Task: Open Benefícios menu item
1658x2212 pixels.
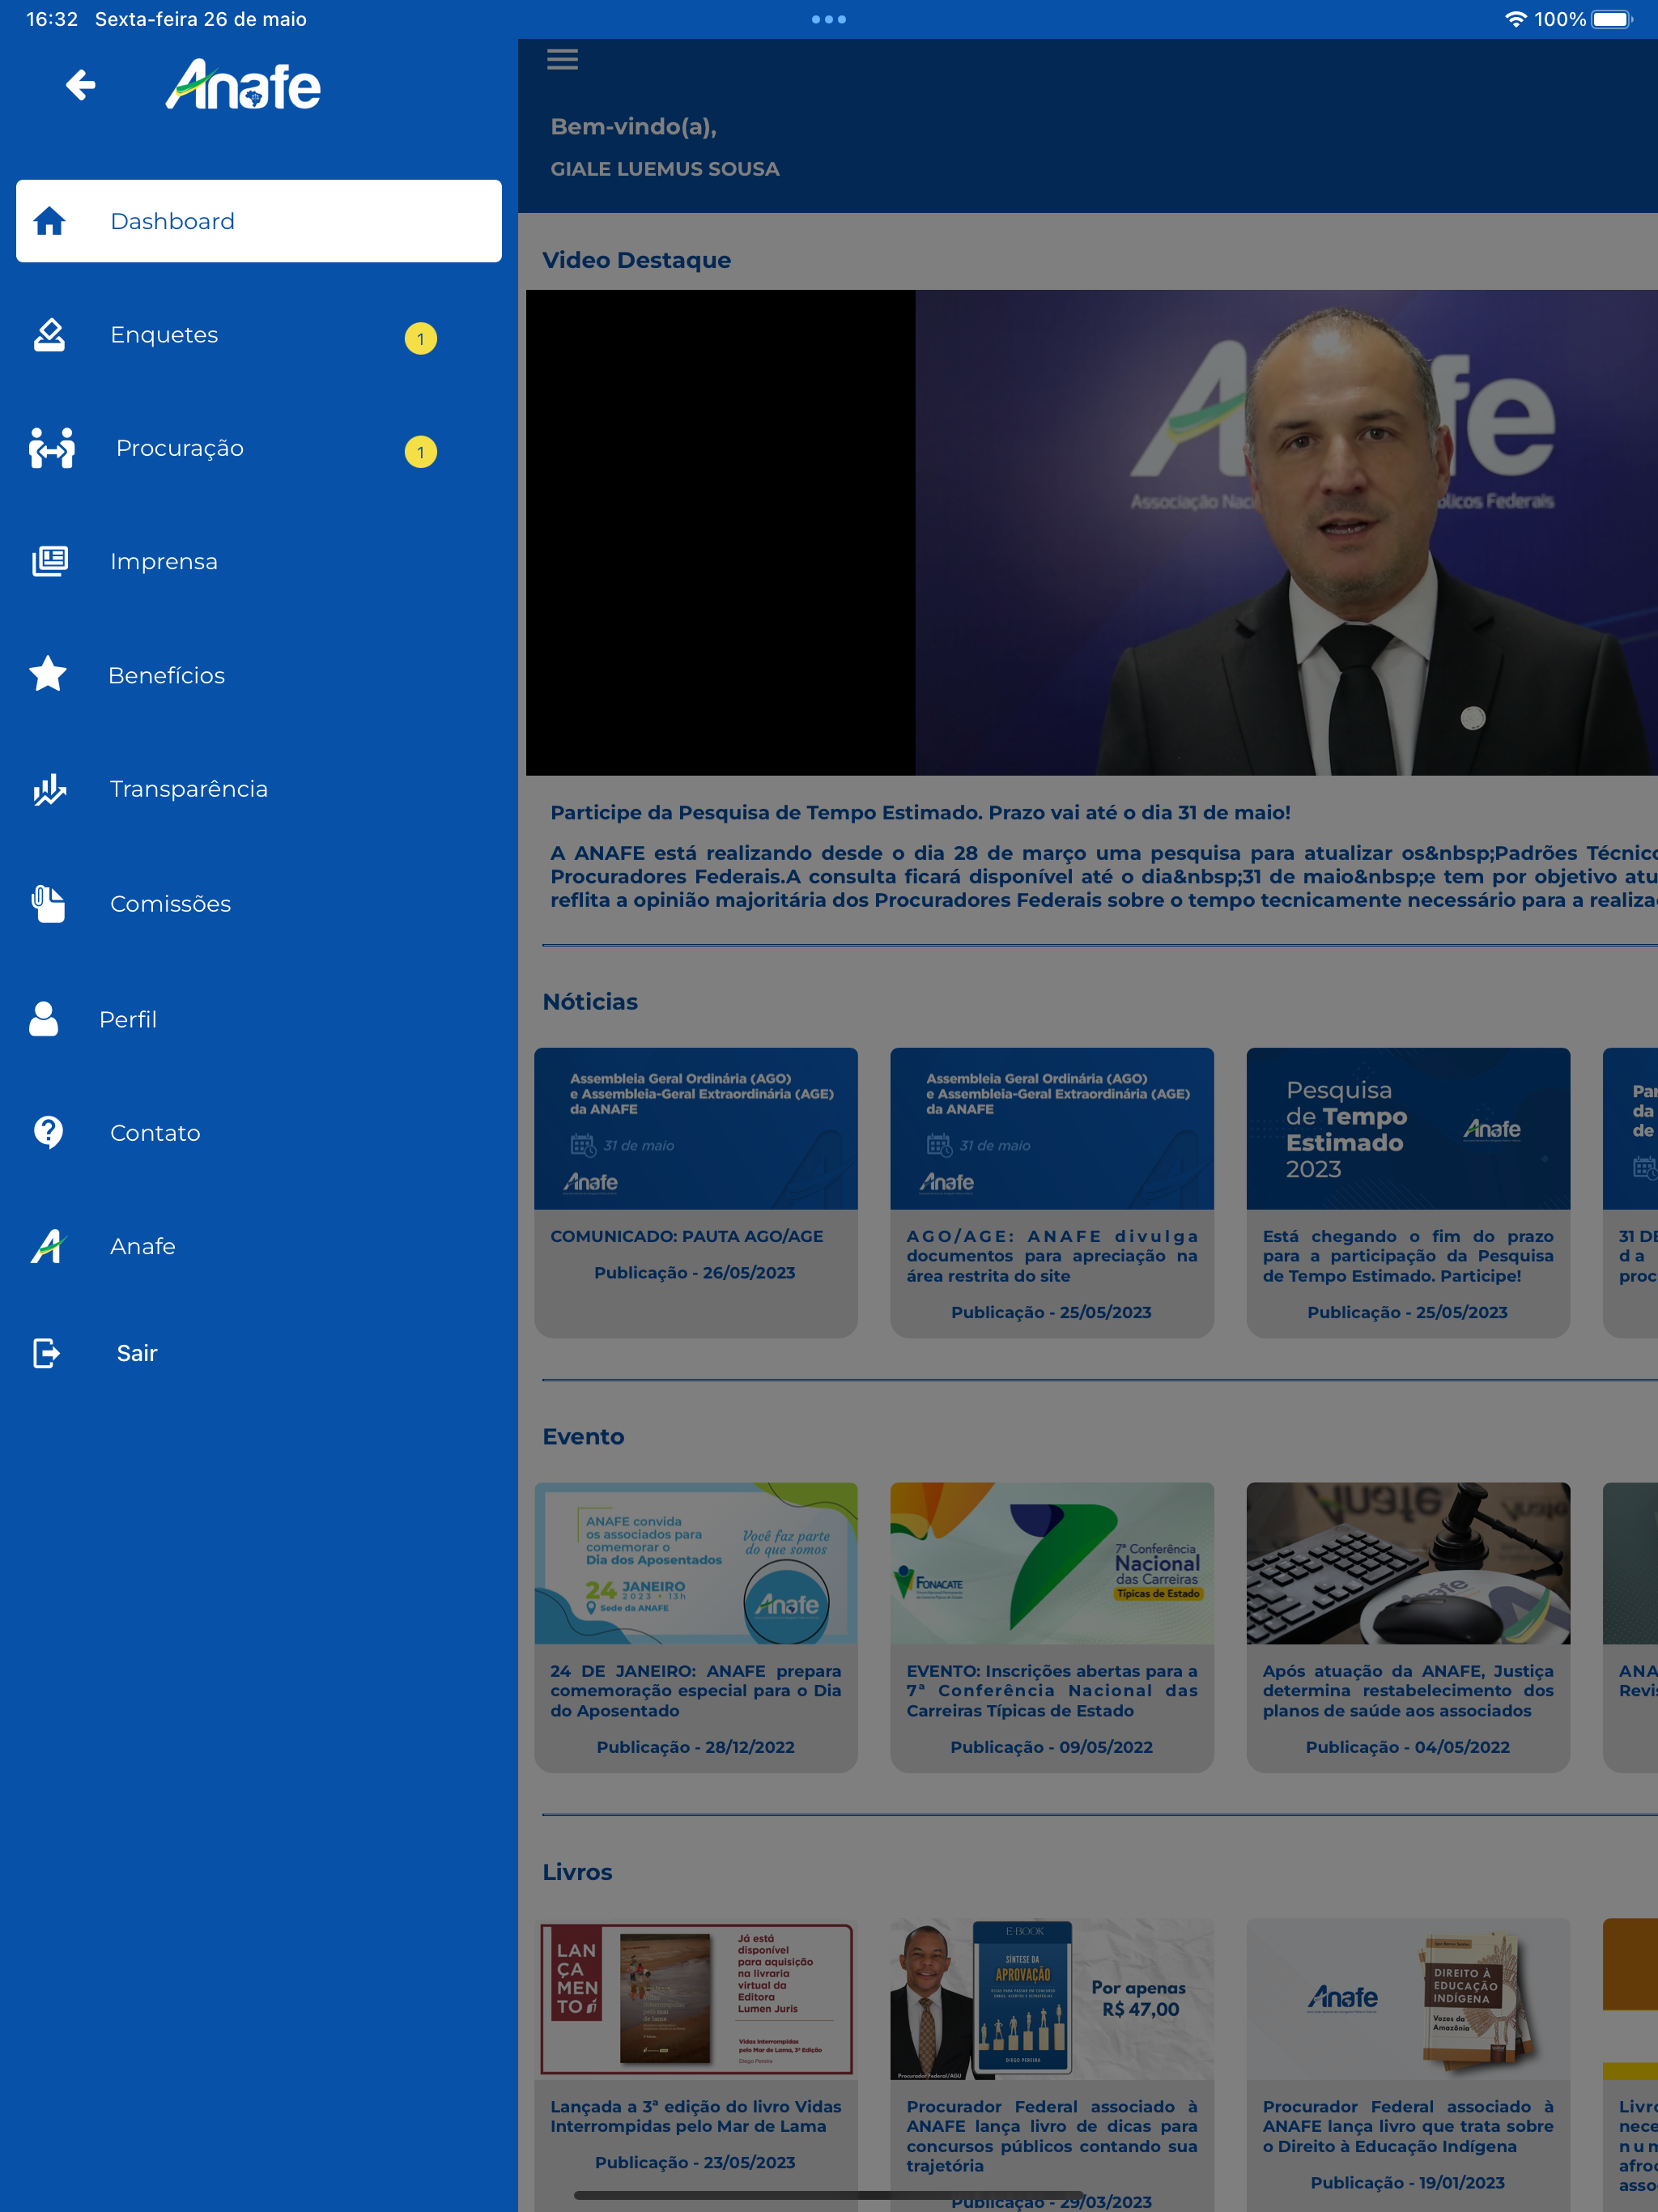Action: coord(259,675)
